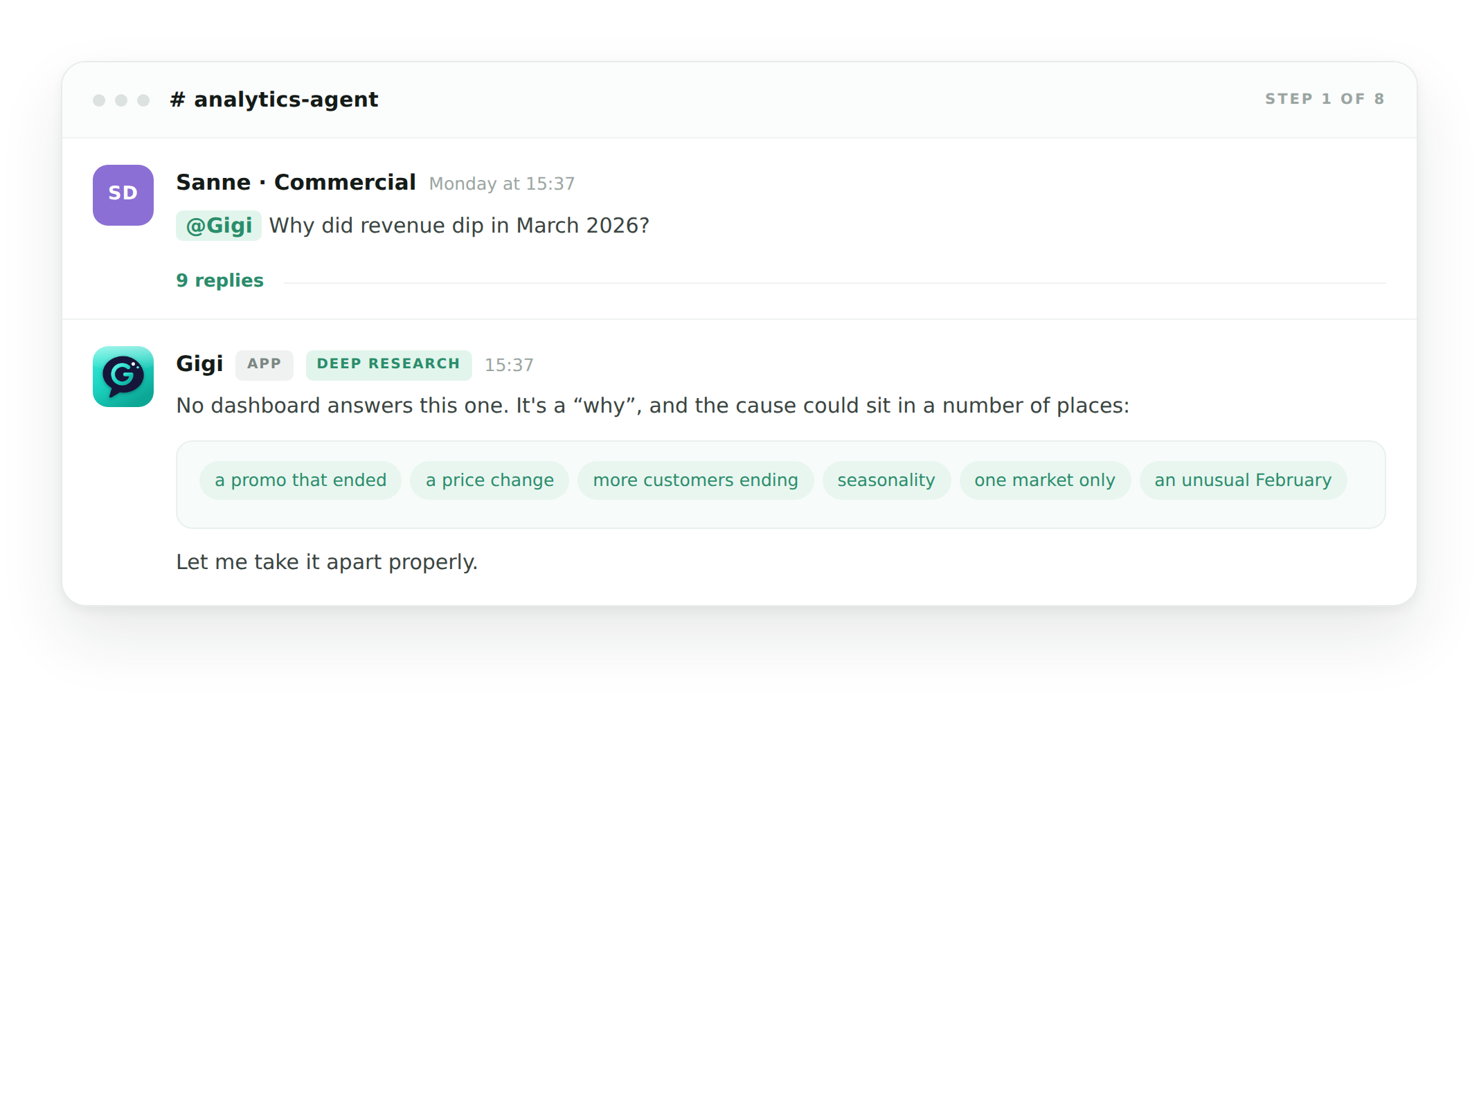Image resolution: width=1479 pixels, height=1116 pixels.
Task: Open the # analytics-agent channel title
Action: 274,100
